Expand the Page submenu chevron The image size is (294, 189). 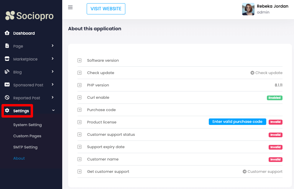pos(53,46)
